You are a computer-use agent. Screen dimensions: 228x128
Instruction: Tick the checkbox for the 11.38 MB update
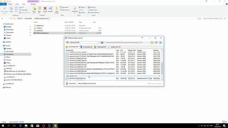pos(66,65)
